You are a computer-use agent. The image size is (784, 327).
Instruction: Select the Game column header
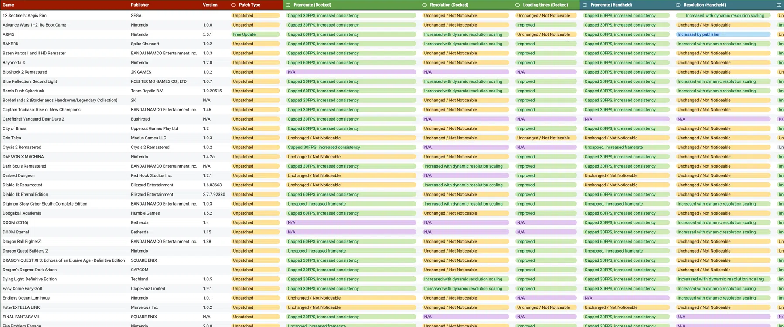[x=8, y=5]
